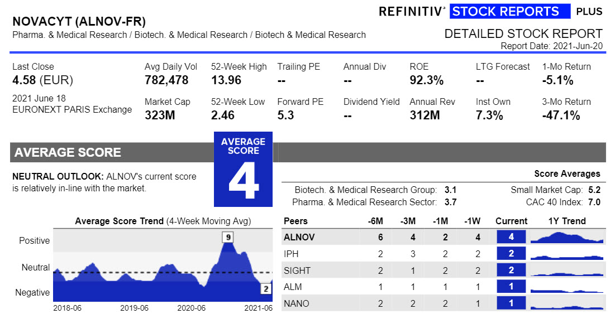Click Small Market Cap score 5.2
The height and width of the screenshot is (314, 610).
tap(595, 190)
